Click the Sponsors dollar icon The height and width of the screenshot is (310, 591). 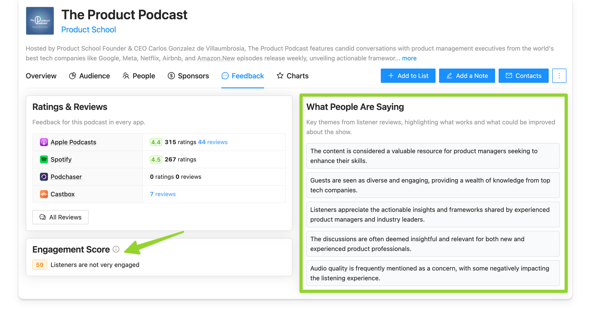pyautogui.click(x=171, y=76)
